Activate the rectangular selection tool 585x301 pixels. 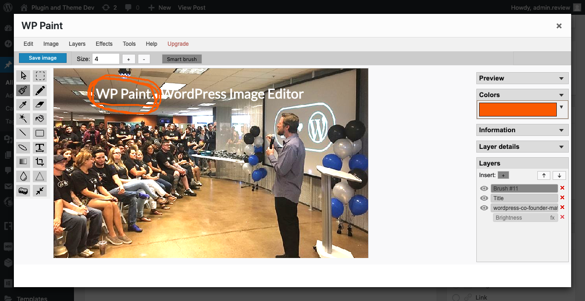coord(40,75)
